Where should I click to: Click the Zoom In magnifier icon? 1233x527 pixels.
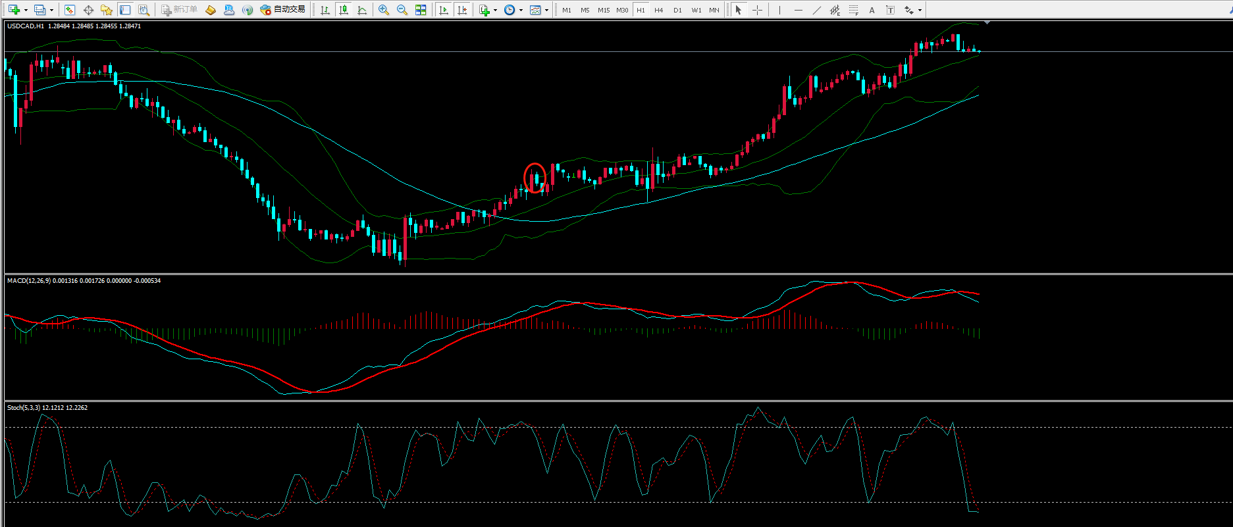coord(384,10)
